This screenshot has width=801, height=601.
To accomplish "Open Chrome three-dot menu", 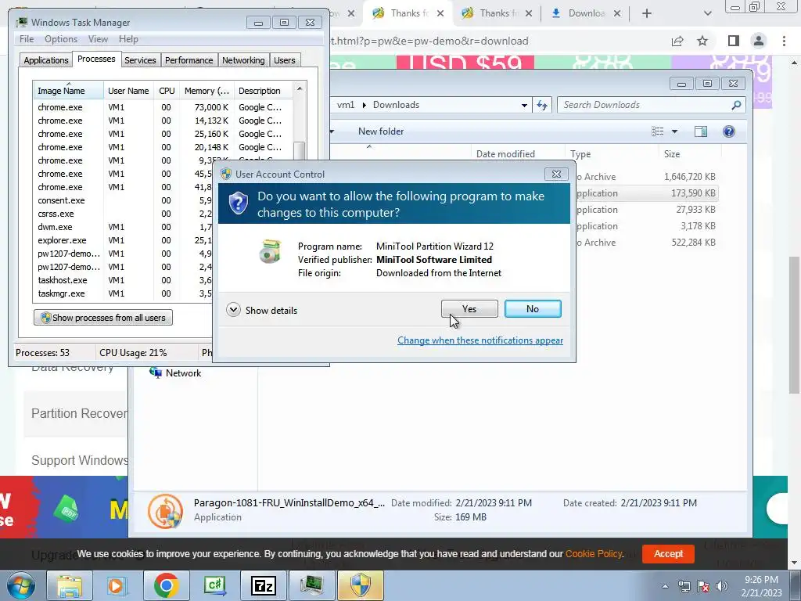I will tap(784, 41).
